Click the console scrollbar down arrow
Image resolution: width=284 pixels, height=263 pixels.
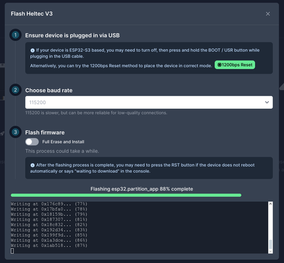point(270,251)
